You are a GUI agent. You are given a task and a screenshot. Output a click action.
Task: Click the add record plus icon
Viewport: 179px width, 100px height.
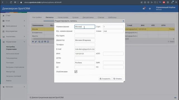33,42
